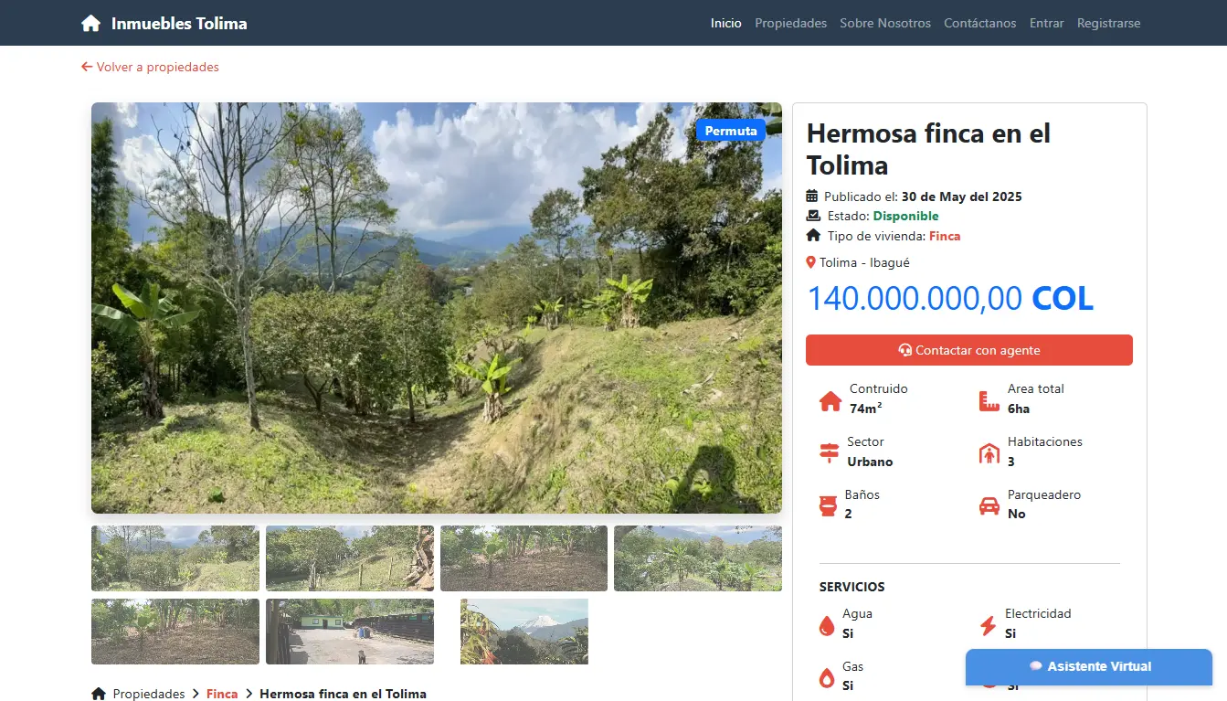The width and height of the screenshot is (1227, 701).
Task: Click the ruler icon beside Area total 6ha
Action: (990, 399)
